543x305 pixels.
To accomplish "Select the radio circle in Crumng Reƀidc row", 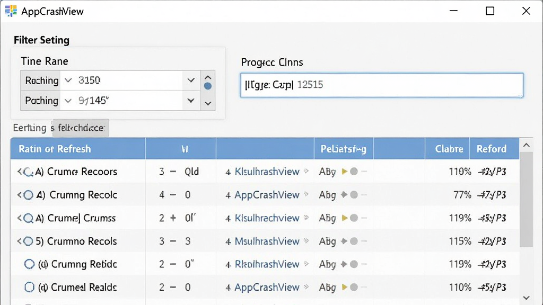I will (30, 264).
